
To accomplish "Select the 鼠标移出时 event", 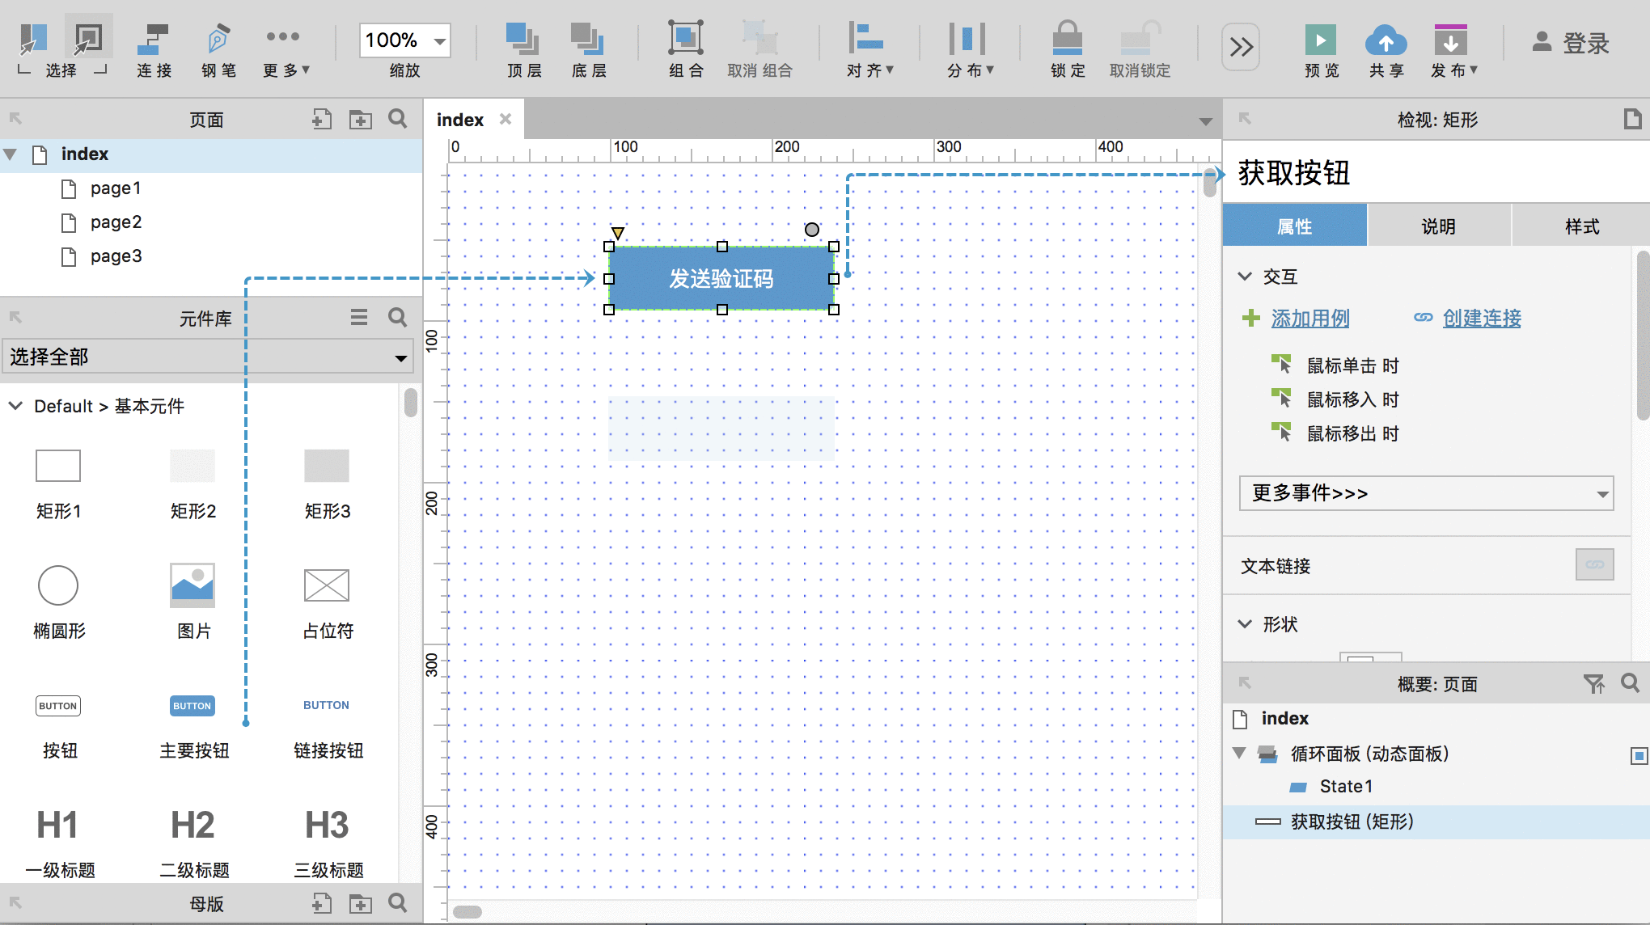I will pyautogui.click(x=1352, y=433).
